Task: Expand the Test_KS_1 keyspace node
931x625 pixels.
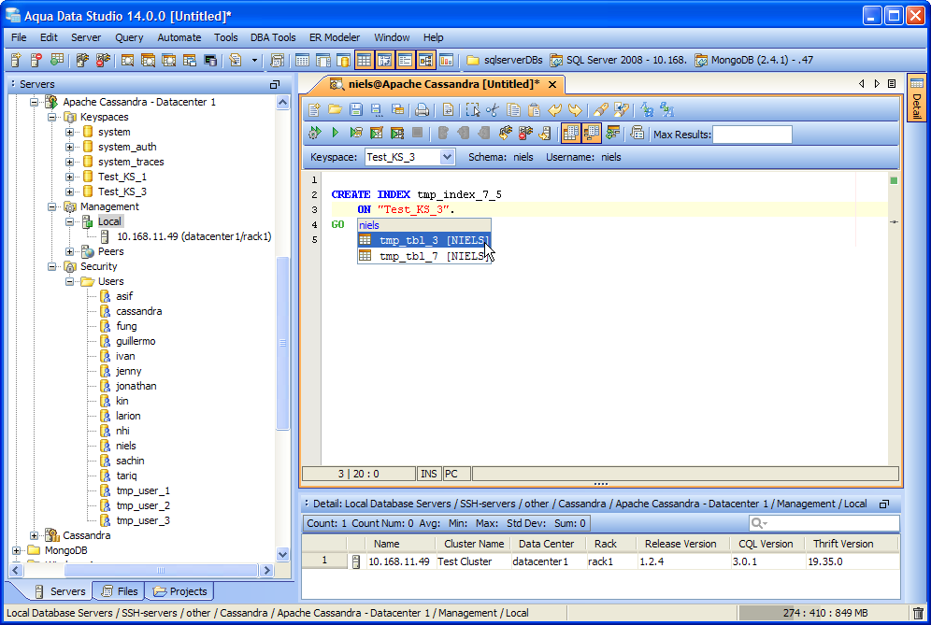Action: 69,177
